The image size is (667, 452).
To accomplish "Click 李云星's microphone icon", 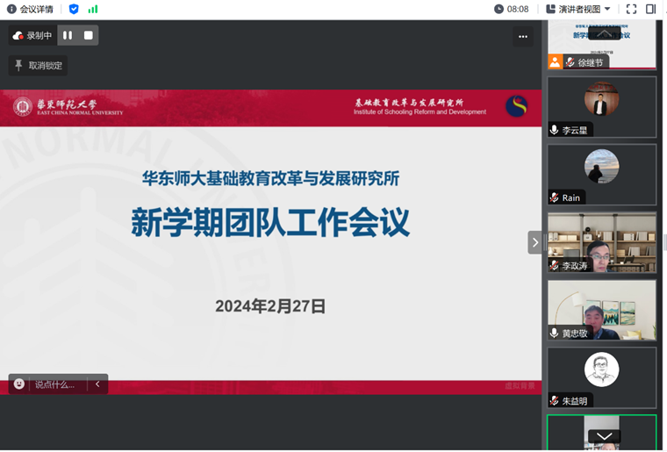I will tap(554, 130).
